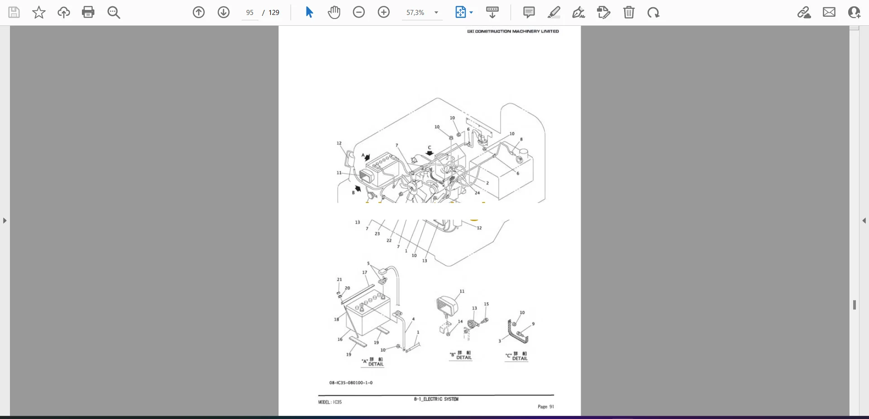Expand the fit page options dropdown

click(471, 13)
